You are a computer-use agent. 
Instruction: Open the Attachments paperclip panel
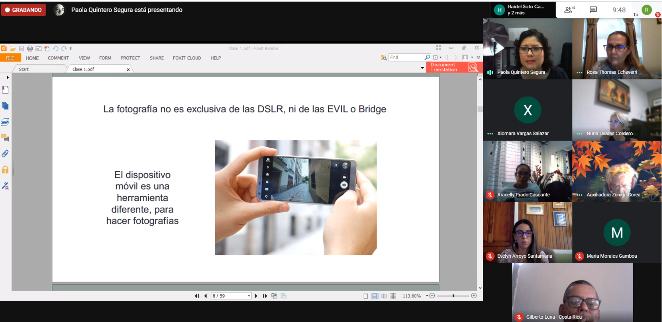pos(5,154)
